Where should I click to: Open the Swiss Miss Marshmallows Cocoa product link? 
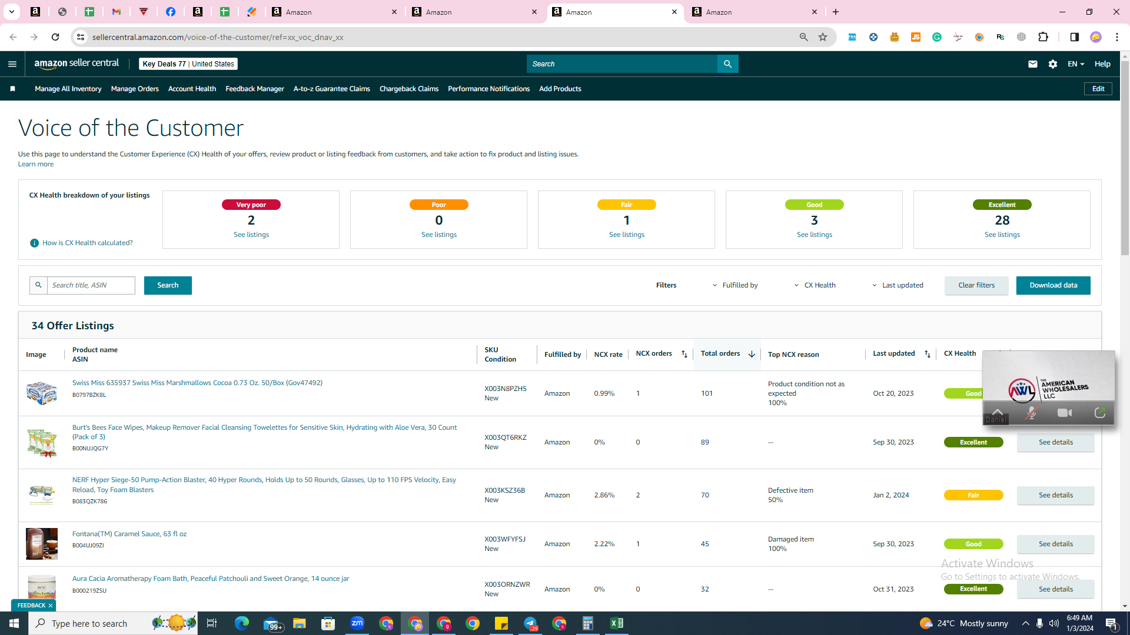(x=197, y=383)
